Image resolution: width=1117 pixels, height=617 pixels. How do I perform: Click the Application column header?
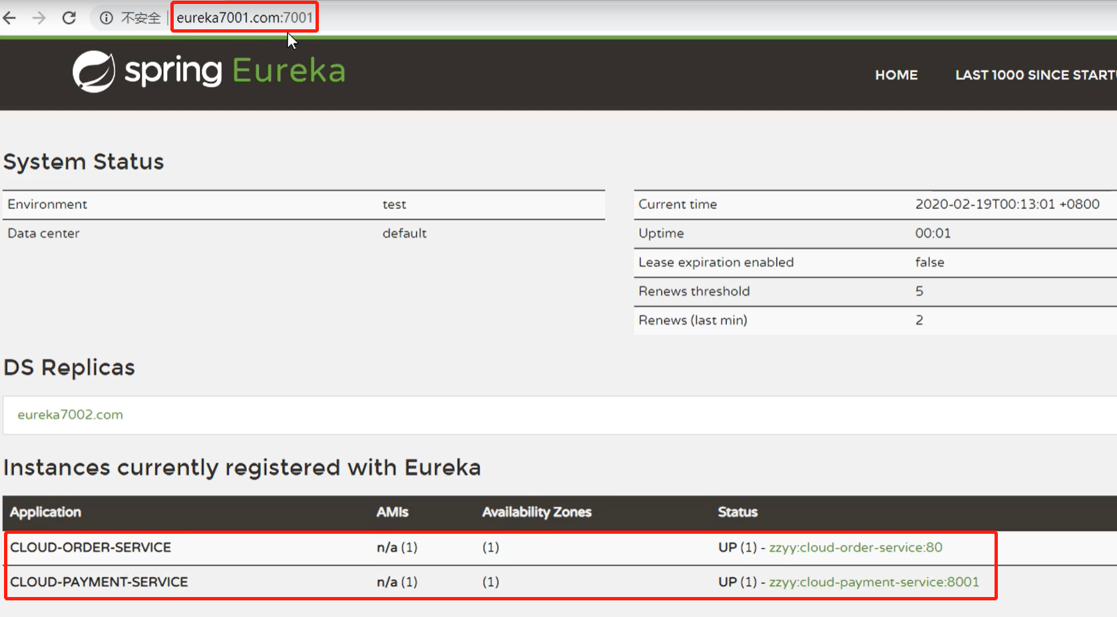tap(45, 512)
